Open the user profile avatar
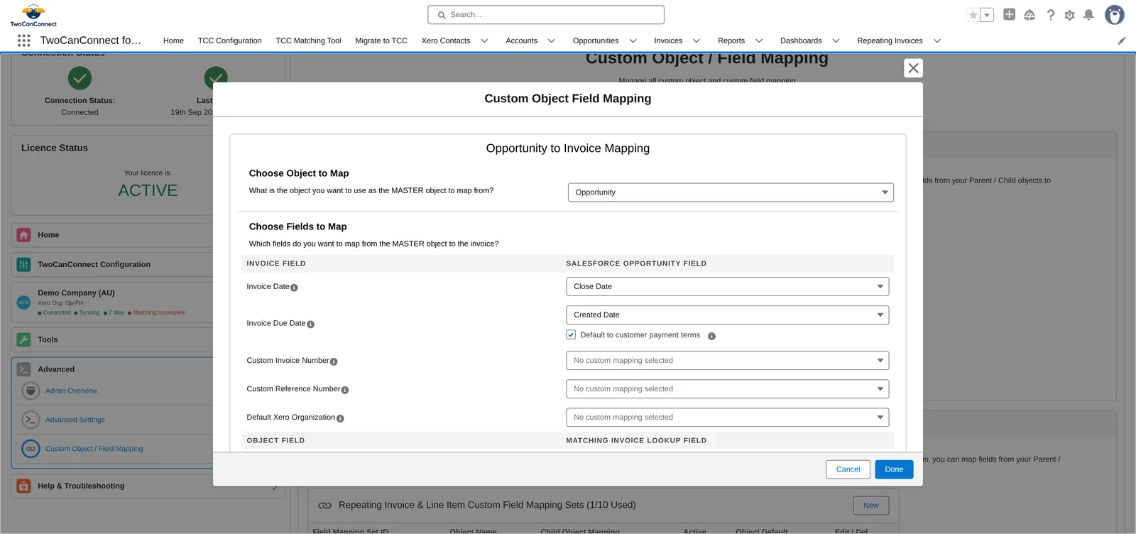 coord(1115,15)
